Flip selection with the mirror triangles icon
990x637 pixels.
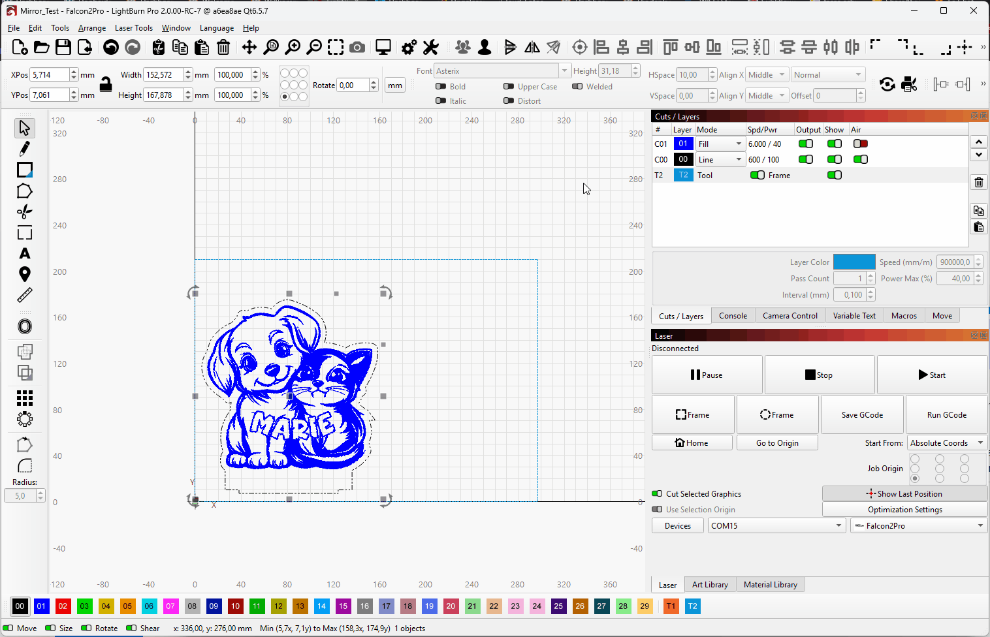532,47
